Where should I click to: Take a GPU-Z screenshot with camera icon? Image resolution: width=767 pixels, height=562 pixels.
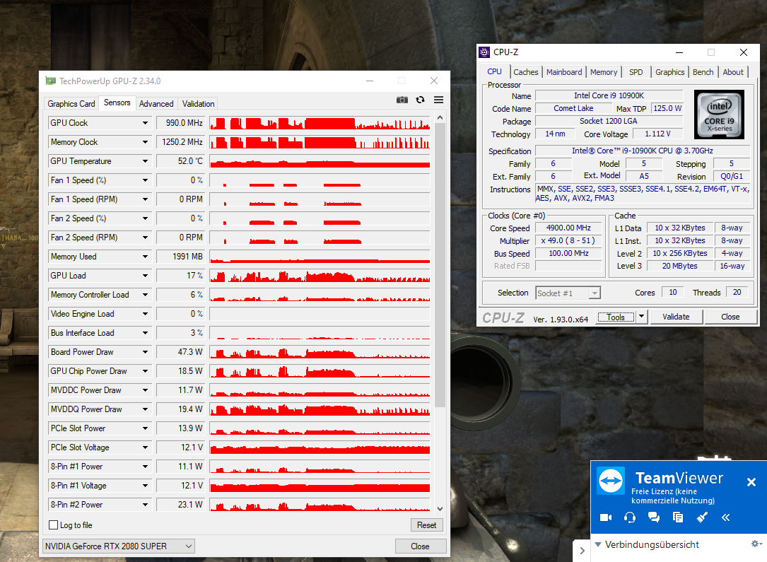402,100
